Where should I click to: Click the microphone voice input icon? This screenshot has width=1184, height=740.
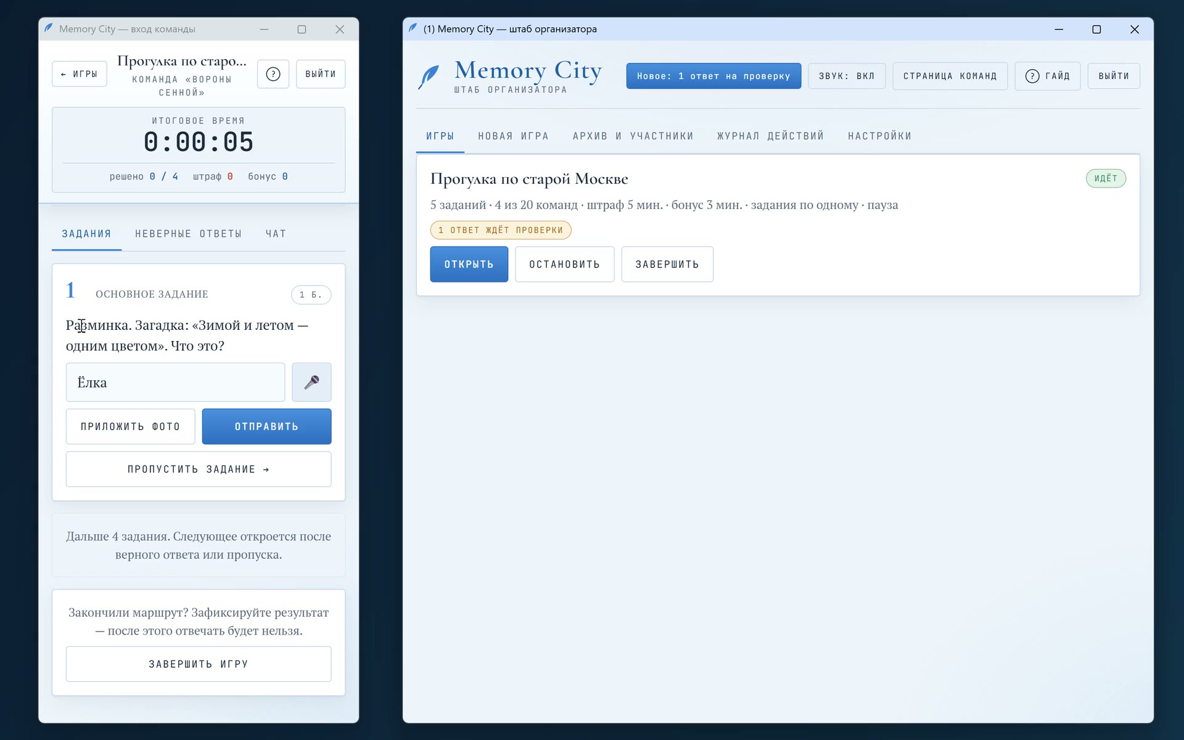coord(311,382)
